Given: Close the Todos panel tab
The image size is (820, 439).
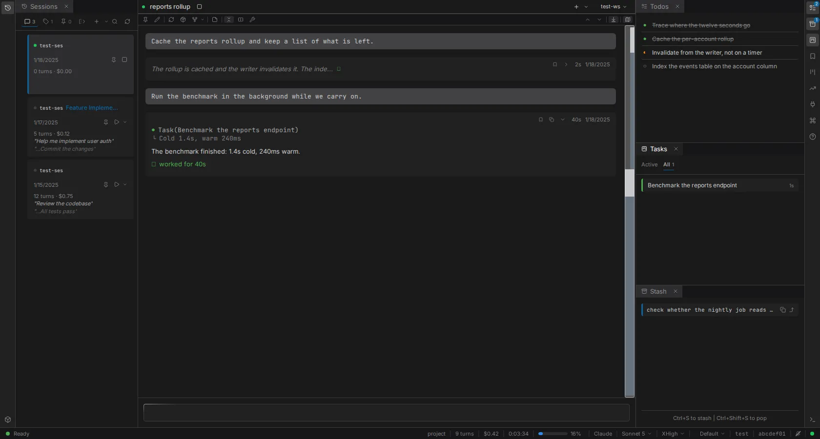Looking at the screenshot, I should [x=677, y=6].
